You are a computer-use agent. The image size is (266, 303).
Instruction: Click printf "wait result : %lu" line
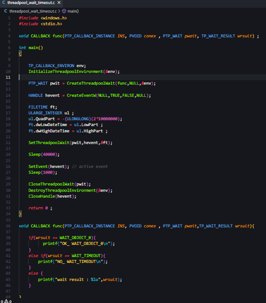[x=80, y=280]
